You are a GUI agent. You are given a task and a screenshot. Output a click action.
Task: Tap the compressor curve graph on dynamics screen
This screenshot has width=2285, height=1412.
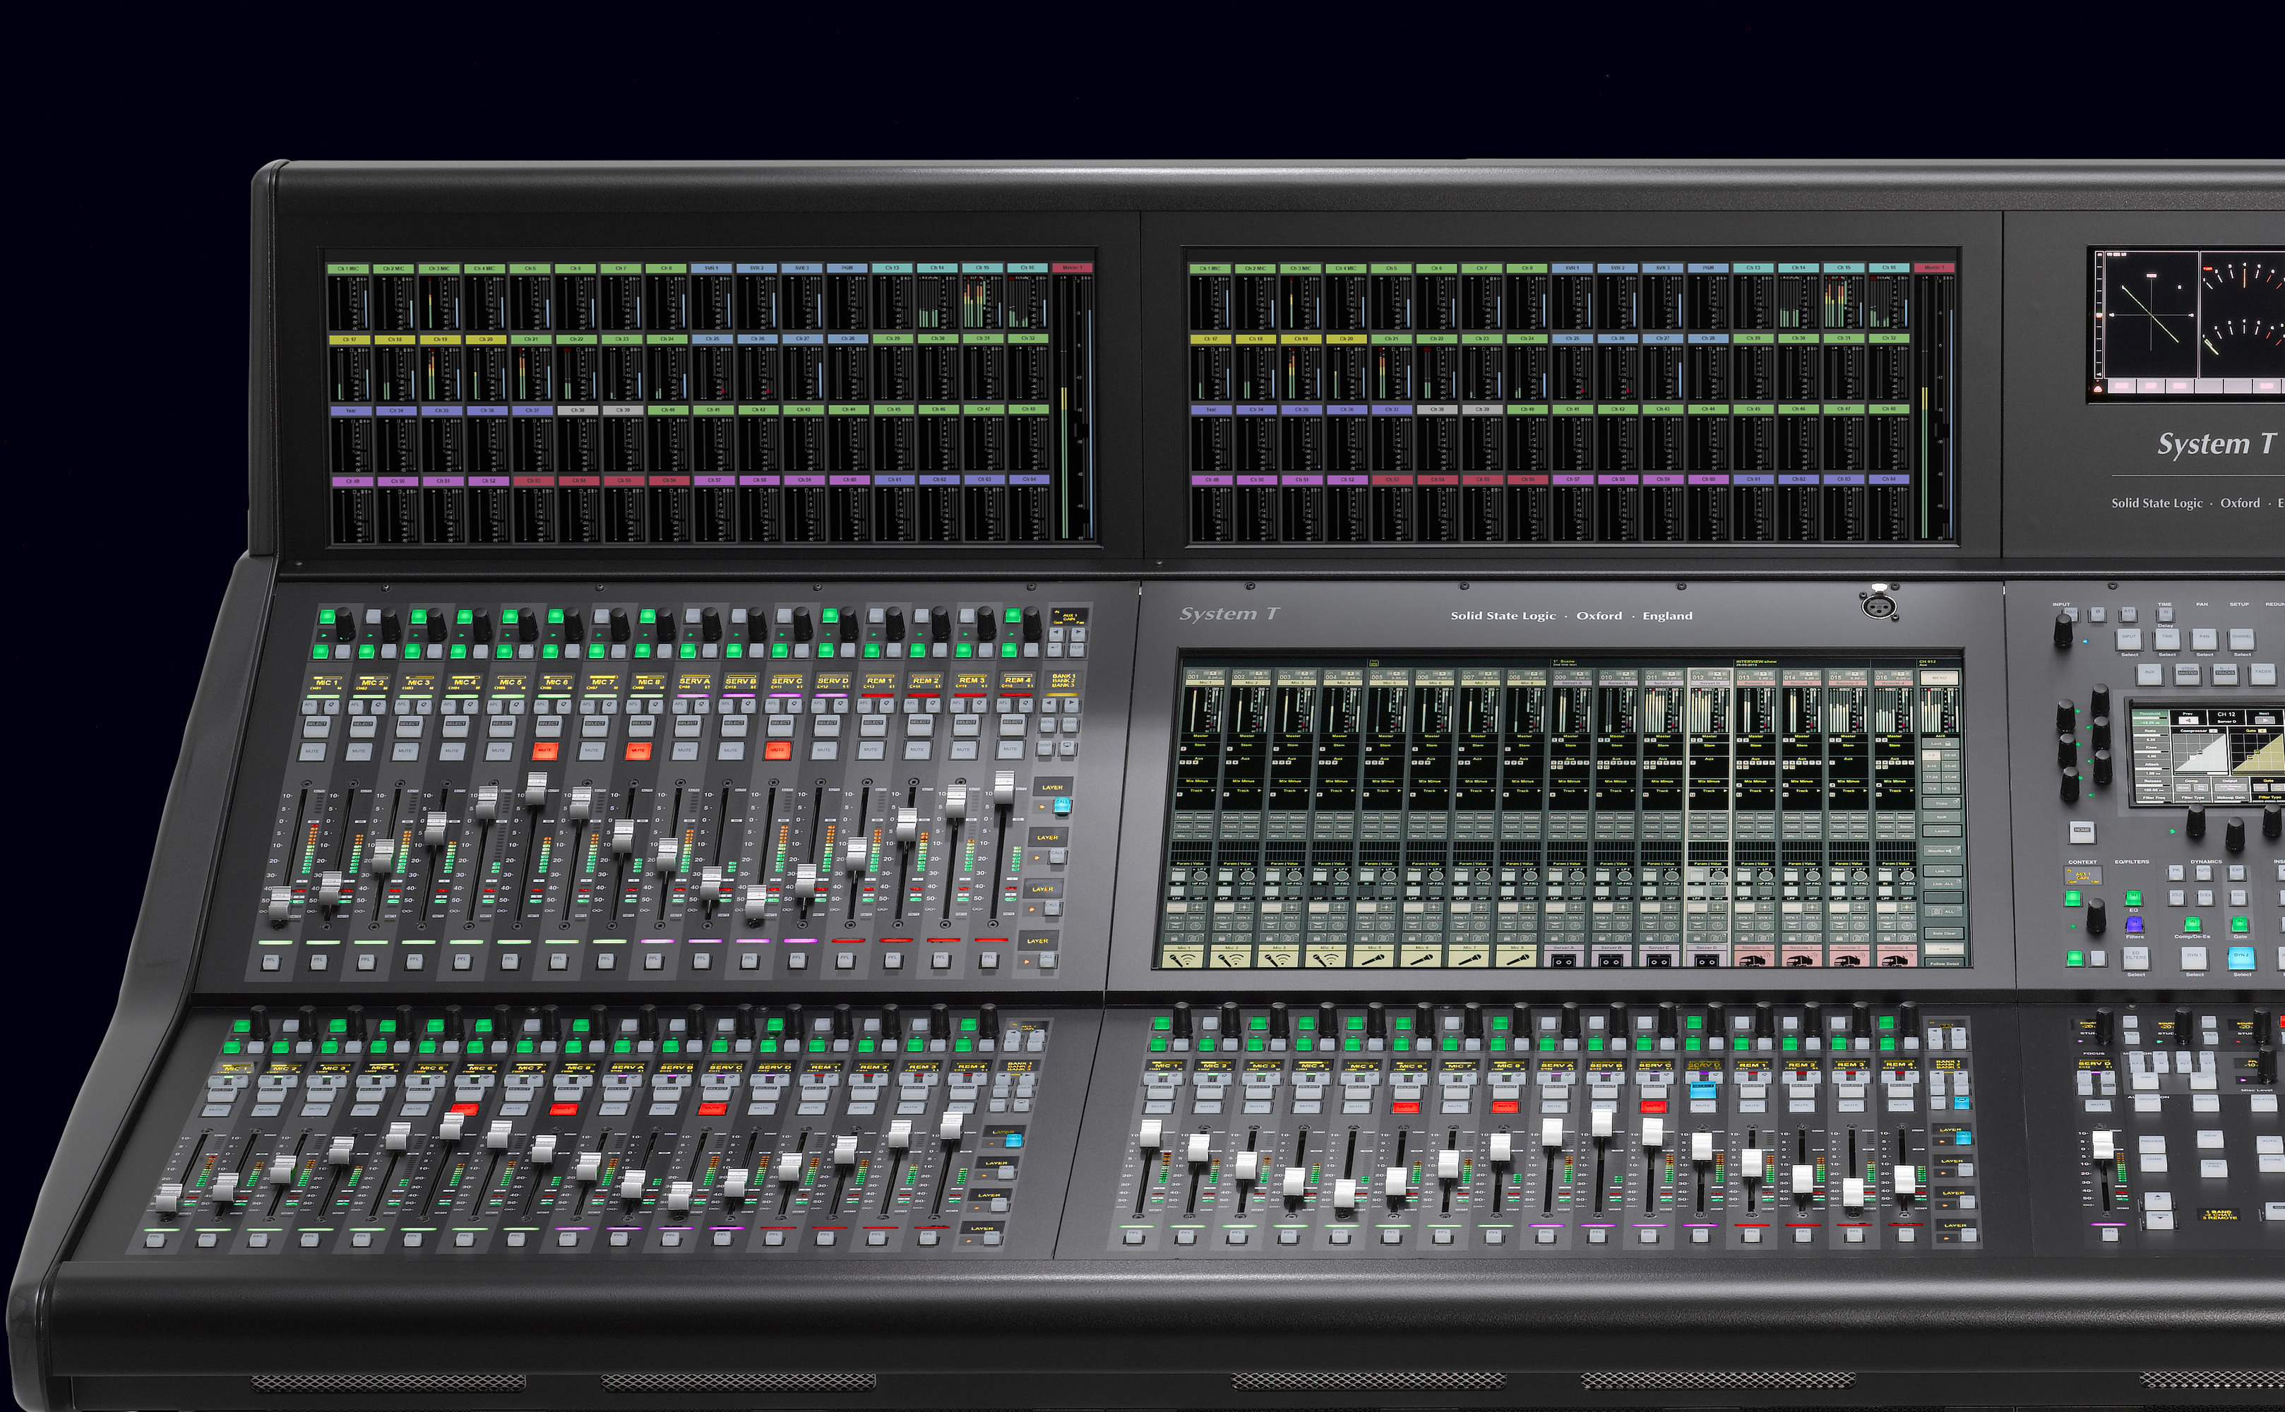coord(2201,753)
